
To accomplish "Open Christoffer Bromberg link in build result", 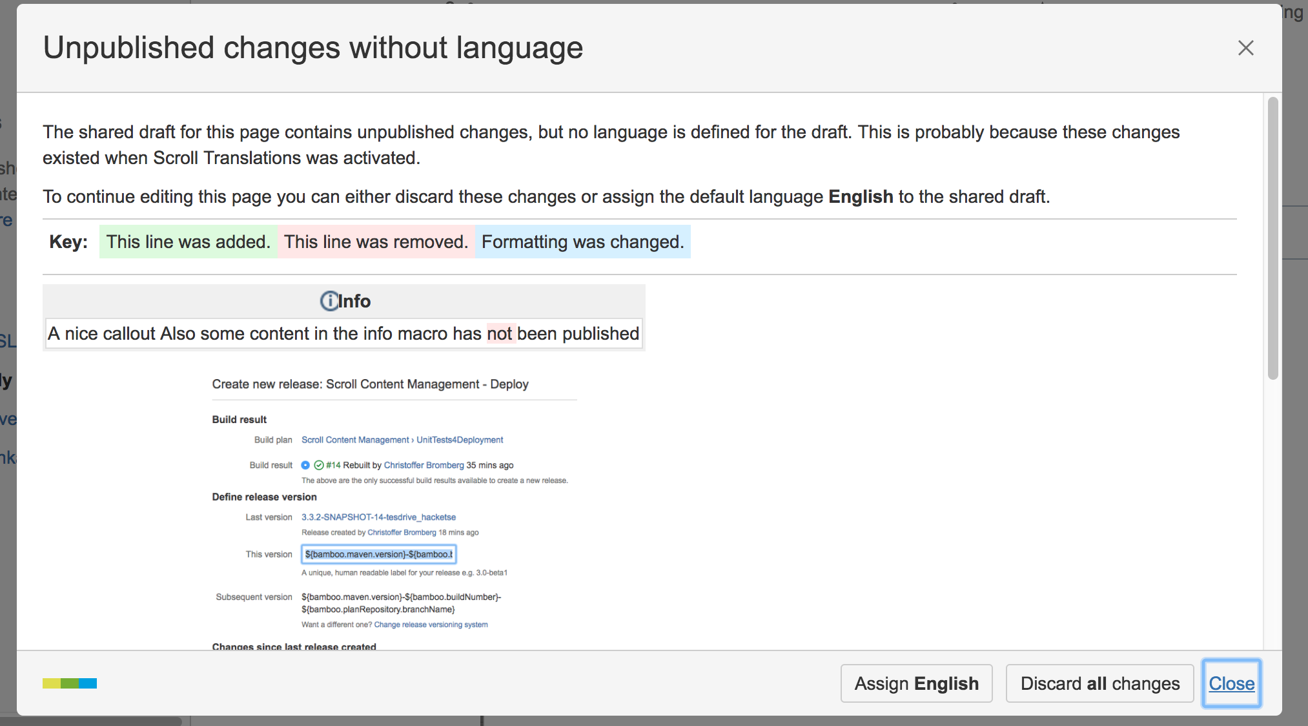I will [x=424, y=465].
